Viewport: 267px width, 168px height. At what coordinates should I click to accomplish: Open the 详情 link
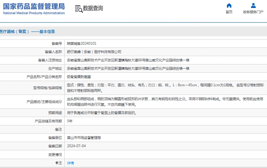click(x=70, y=163)
